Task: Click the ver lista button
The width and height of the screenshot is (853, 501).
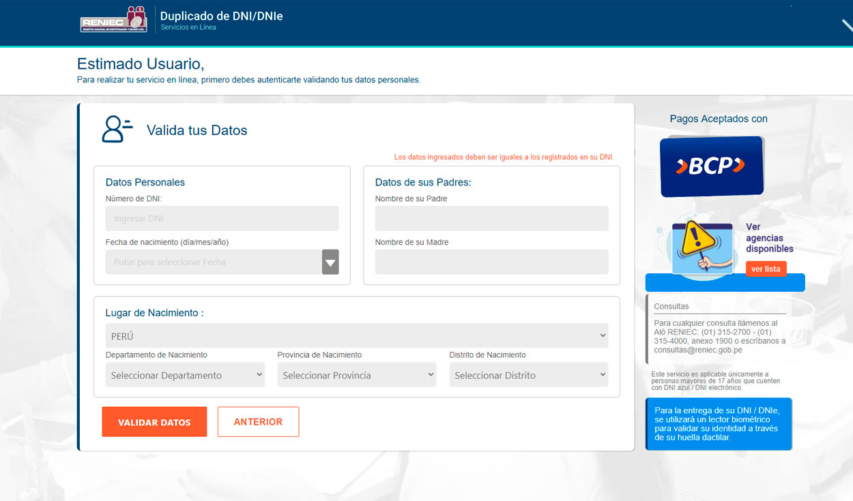Action: [x=766, y=269]
